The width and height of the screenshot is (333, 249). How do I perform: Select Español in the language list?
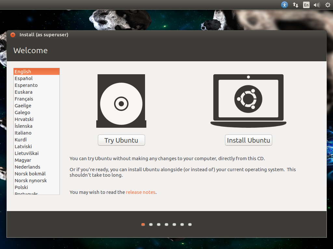tap(36, 78)
